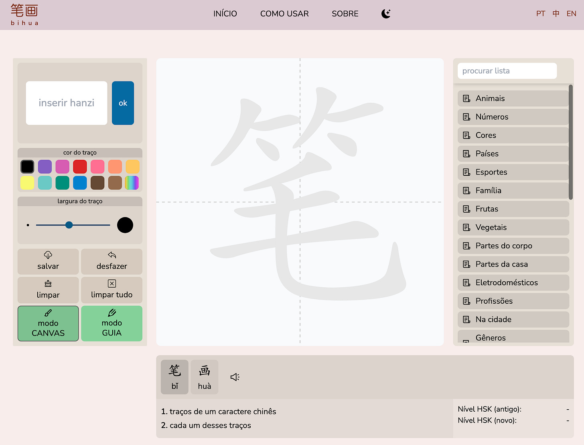Open rainbow custom color picker
The height and width of the screenshot is (445, 584).
coord(132,183)
